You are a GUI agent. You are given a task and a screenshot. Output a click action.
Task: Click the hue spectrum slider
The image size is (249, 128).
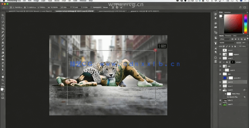[x=245, y=23]
